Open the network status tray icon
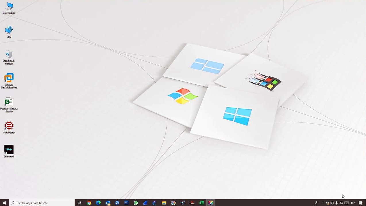 [x=341, y=203]
